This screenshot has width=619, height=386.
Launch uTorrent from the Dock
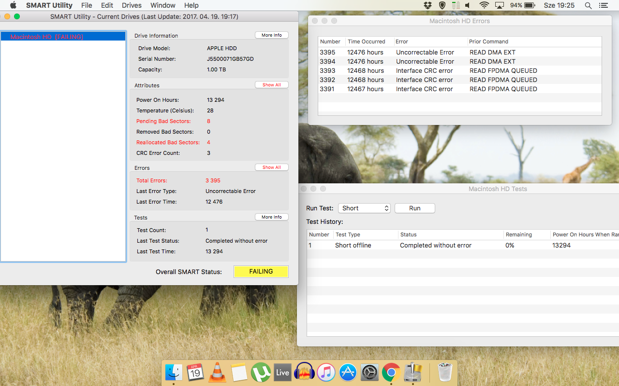click(261, 372)
